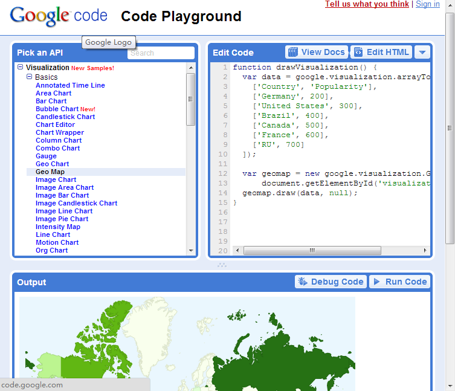The height and width of the screenshot is (391, 455).
Task: Click the Google code logo
Action: tap(59, 16)
